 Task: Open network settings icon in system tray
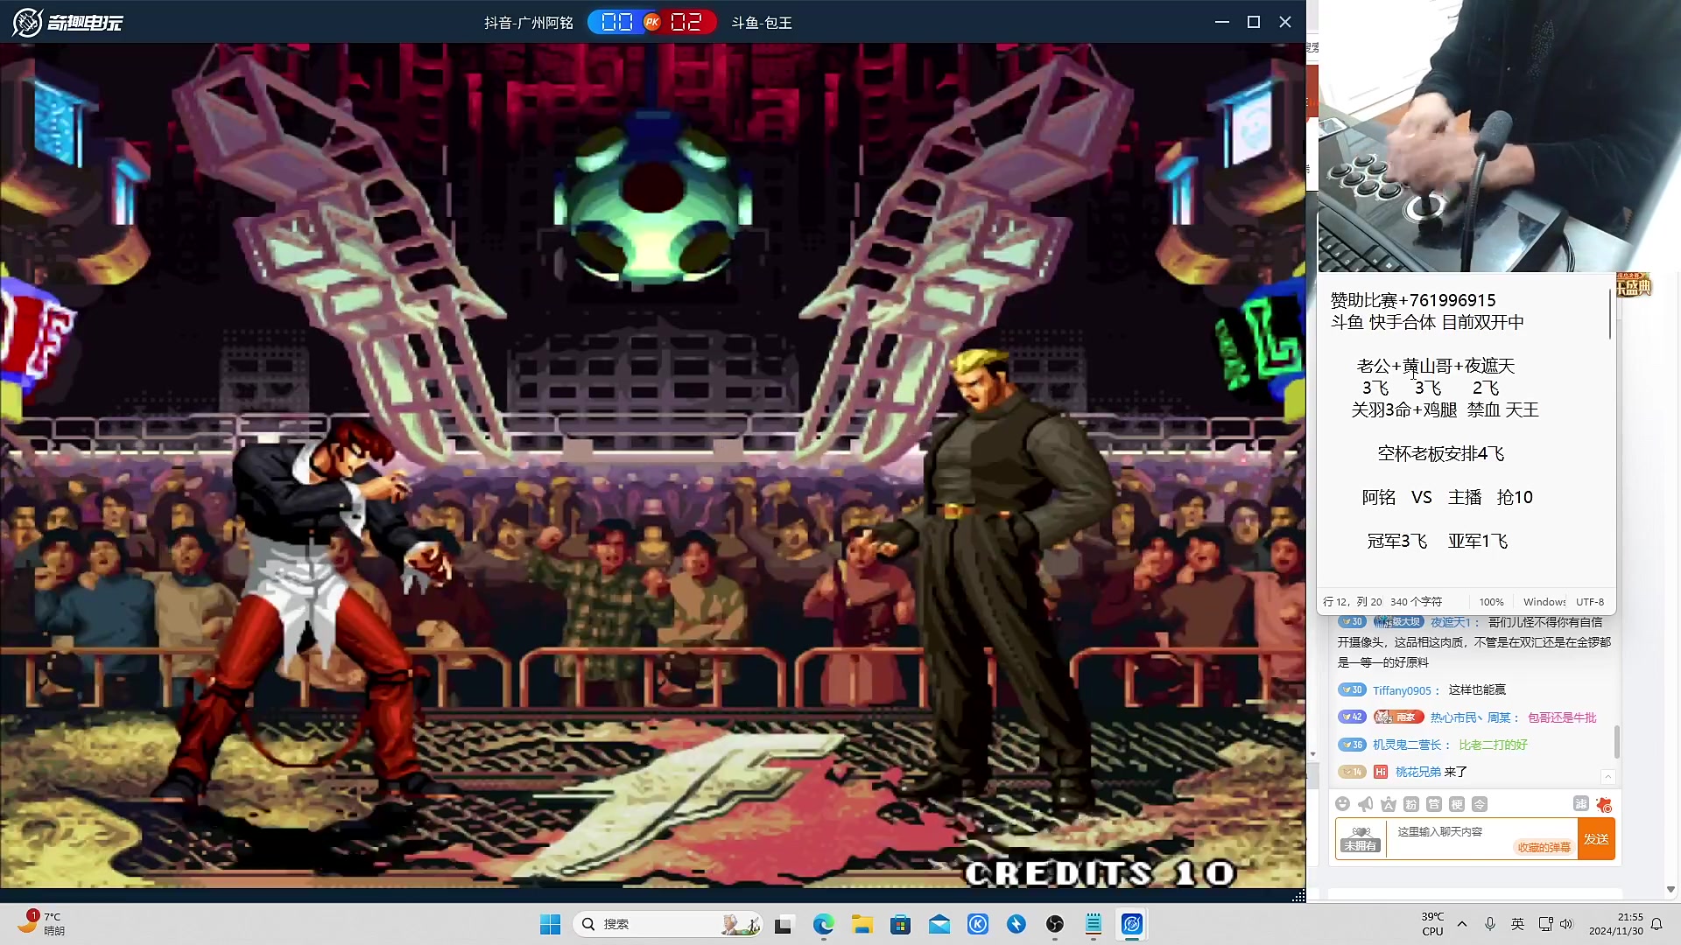1546,924
